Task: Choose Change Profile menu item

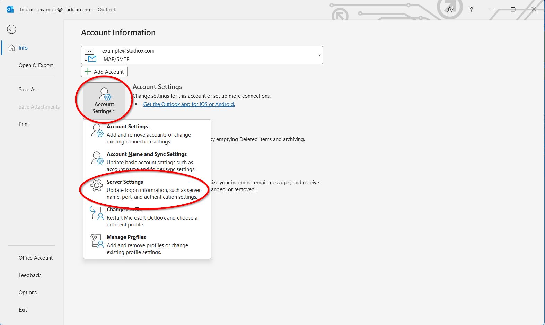Action: click(147, 217)
